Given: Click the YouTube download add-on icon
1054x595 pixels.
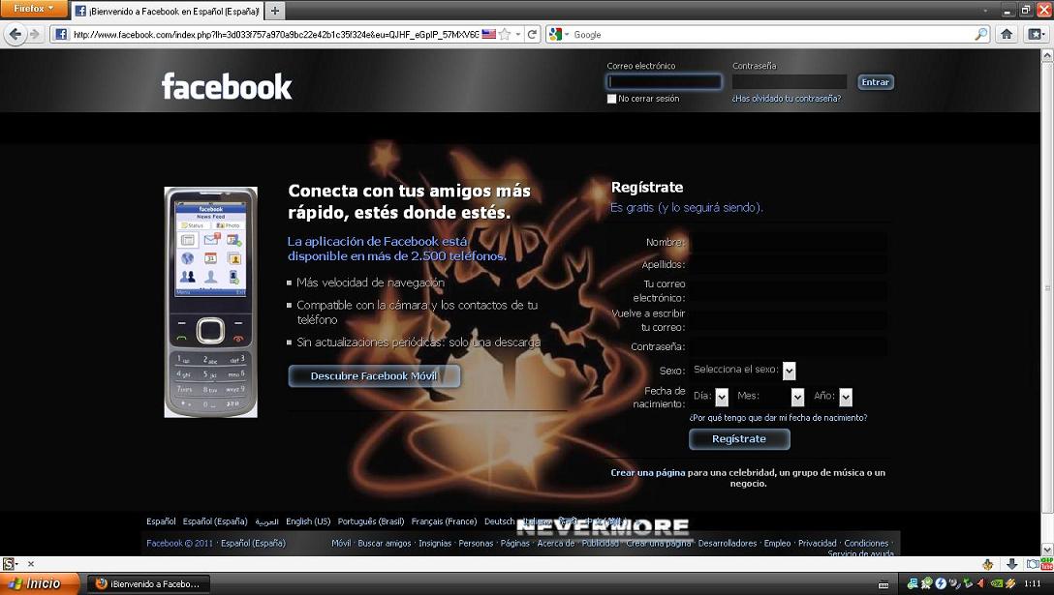Looking at the screenshot, I should coord(1046,564).
